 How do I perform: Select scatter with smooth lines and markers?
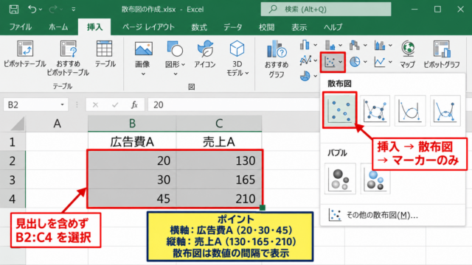[375, 110]
